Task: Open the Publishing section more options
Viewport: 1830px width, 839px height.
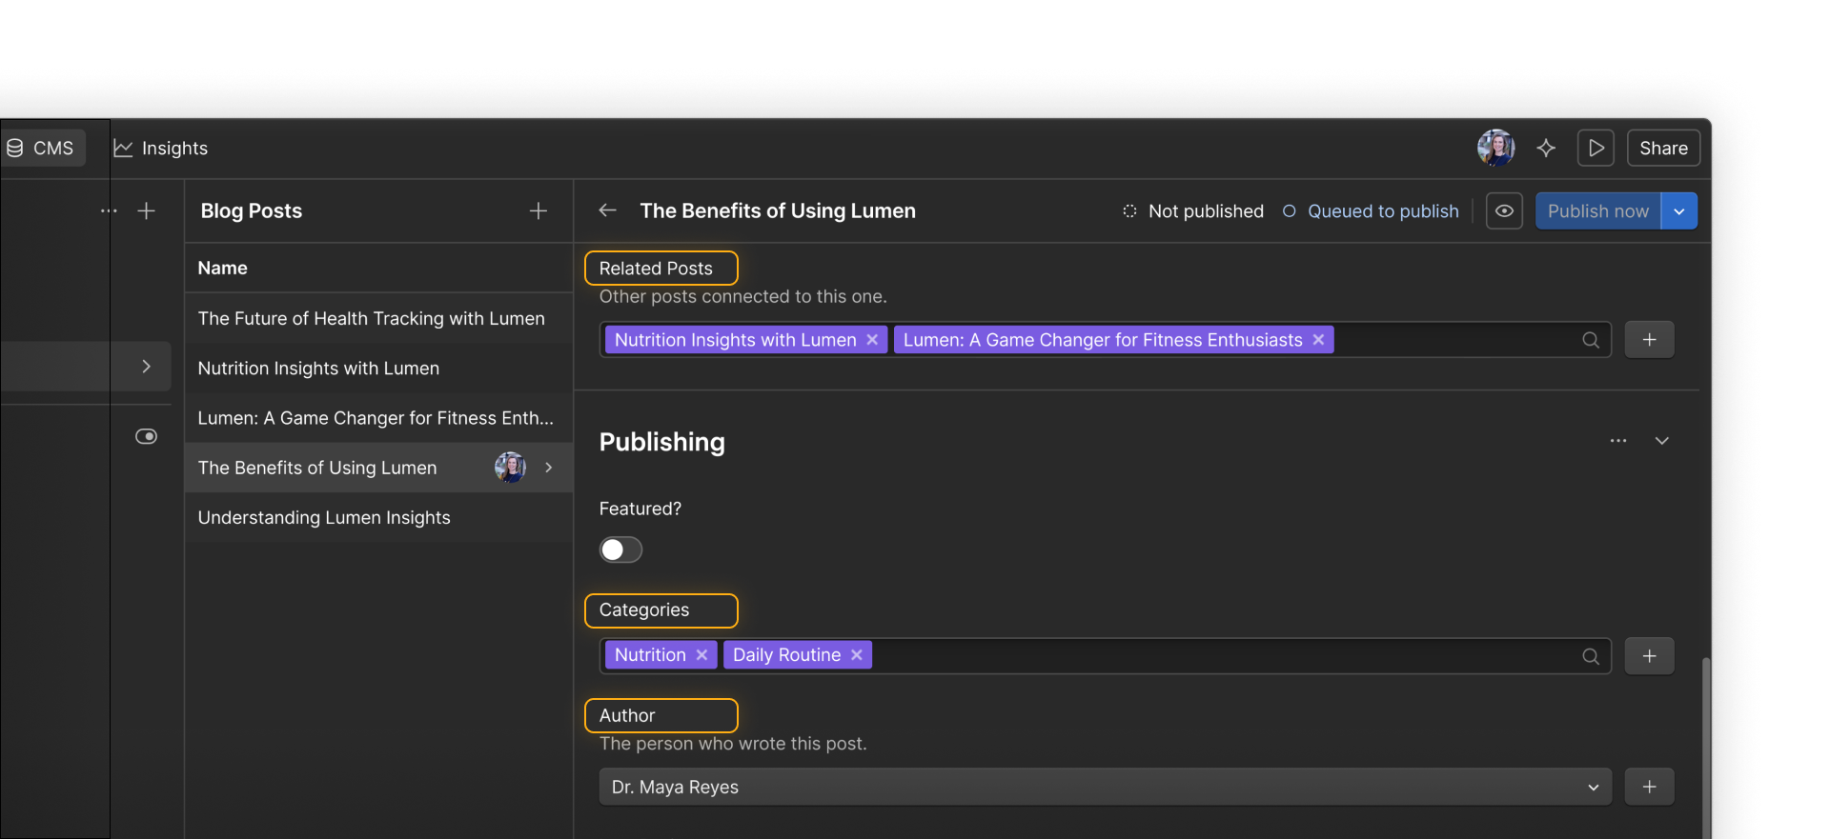Action: tap(1618, 441)
